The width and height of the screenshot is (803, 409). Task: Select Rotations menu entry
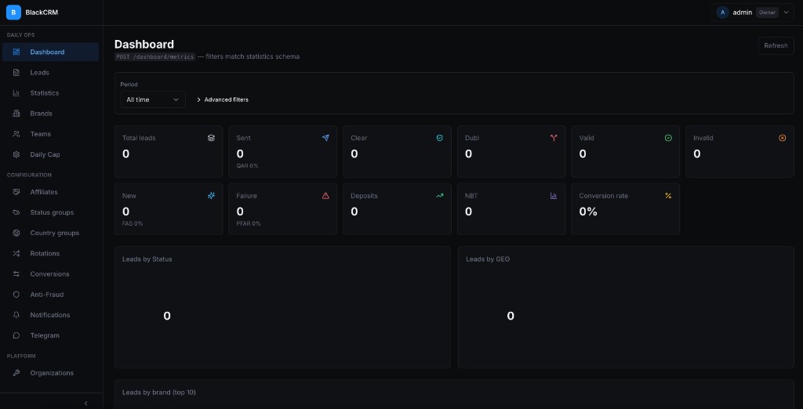click(51, 253)
